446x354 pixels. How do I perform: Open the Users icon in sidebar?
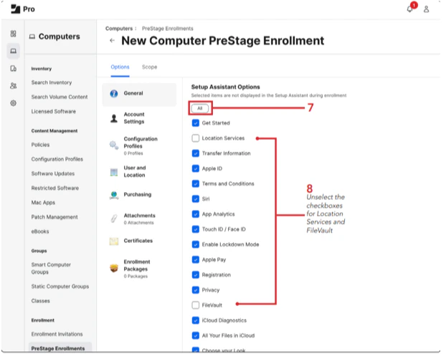click(x=13, y=85)
